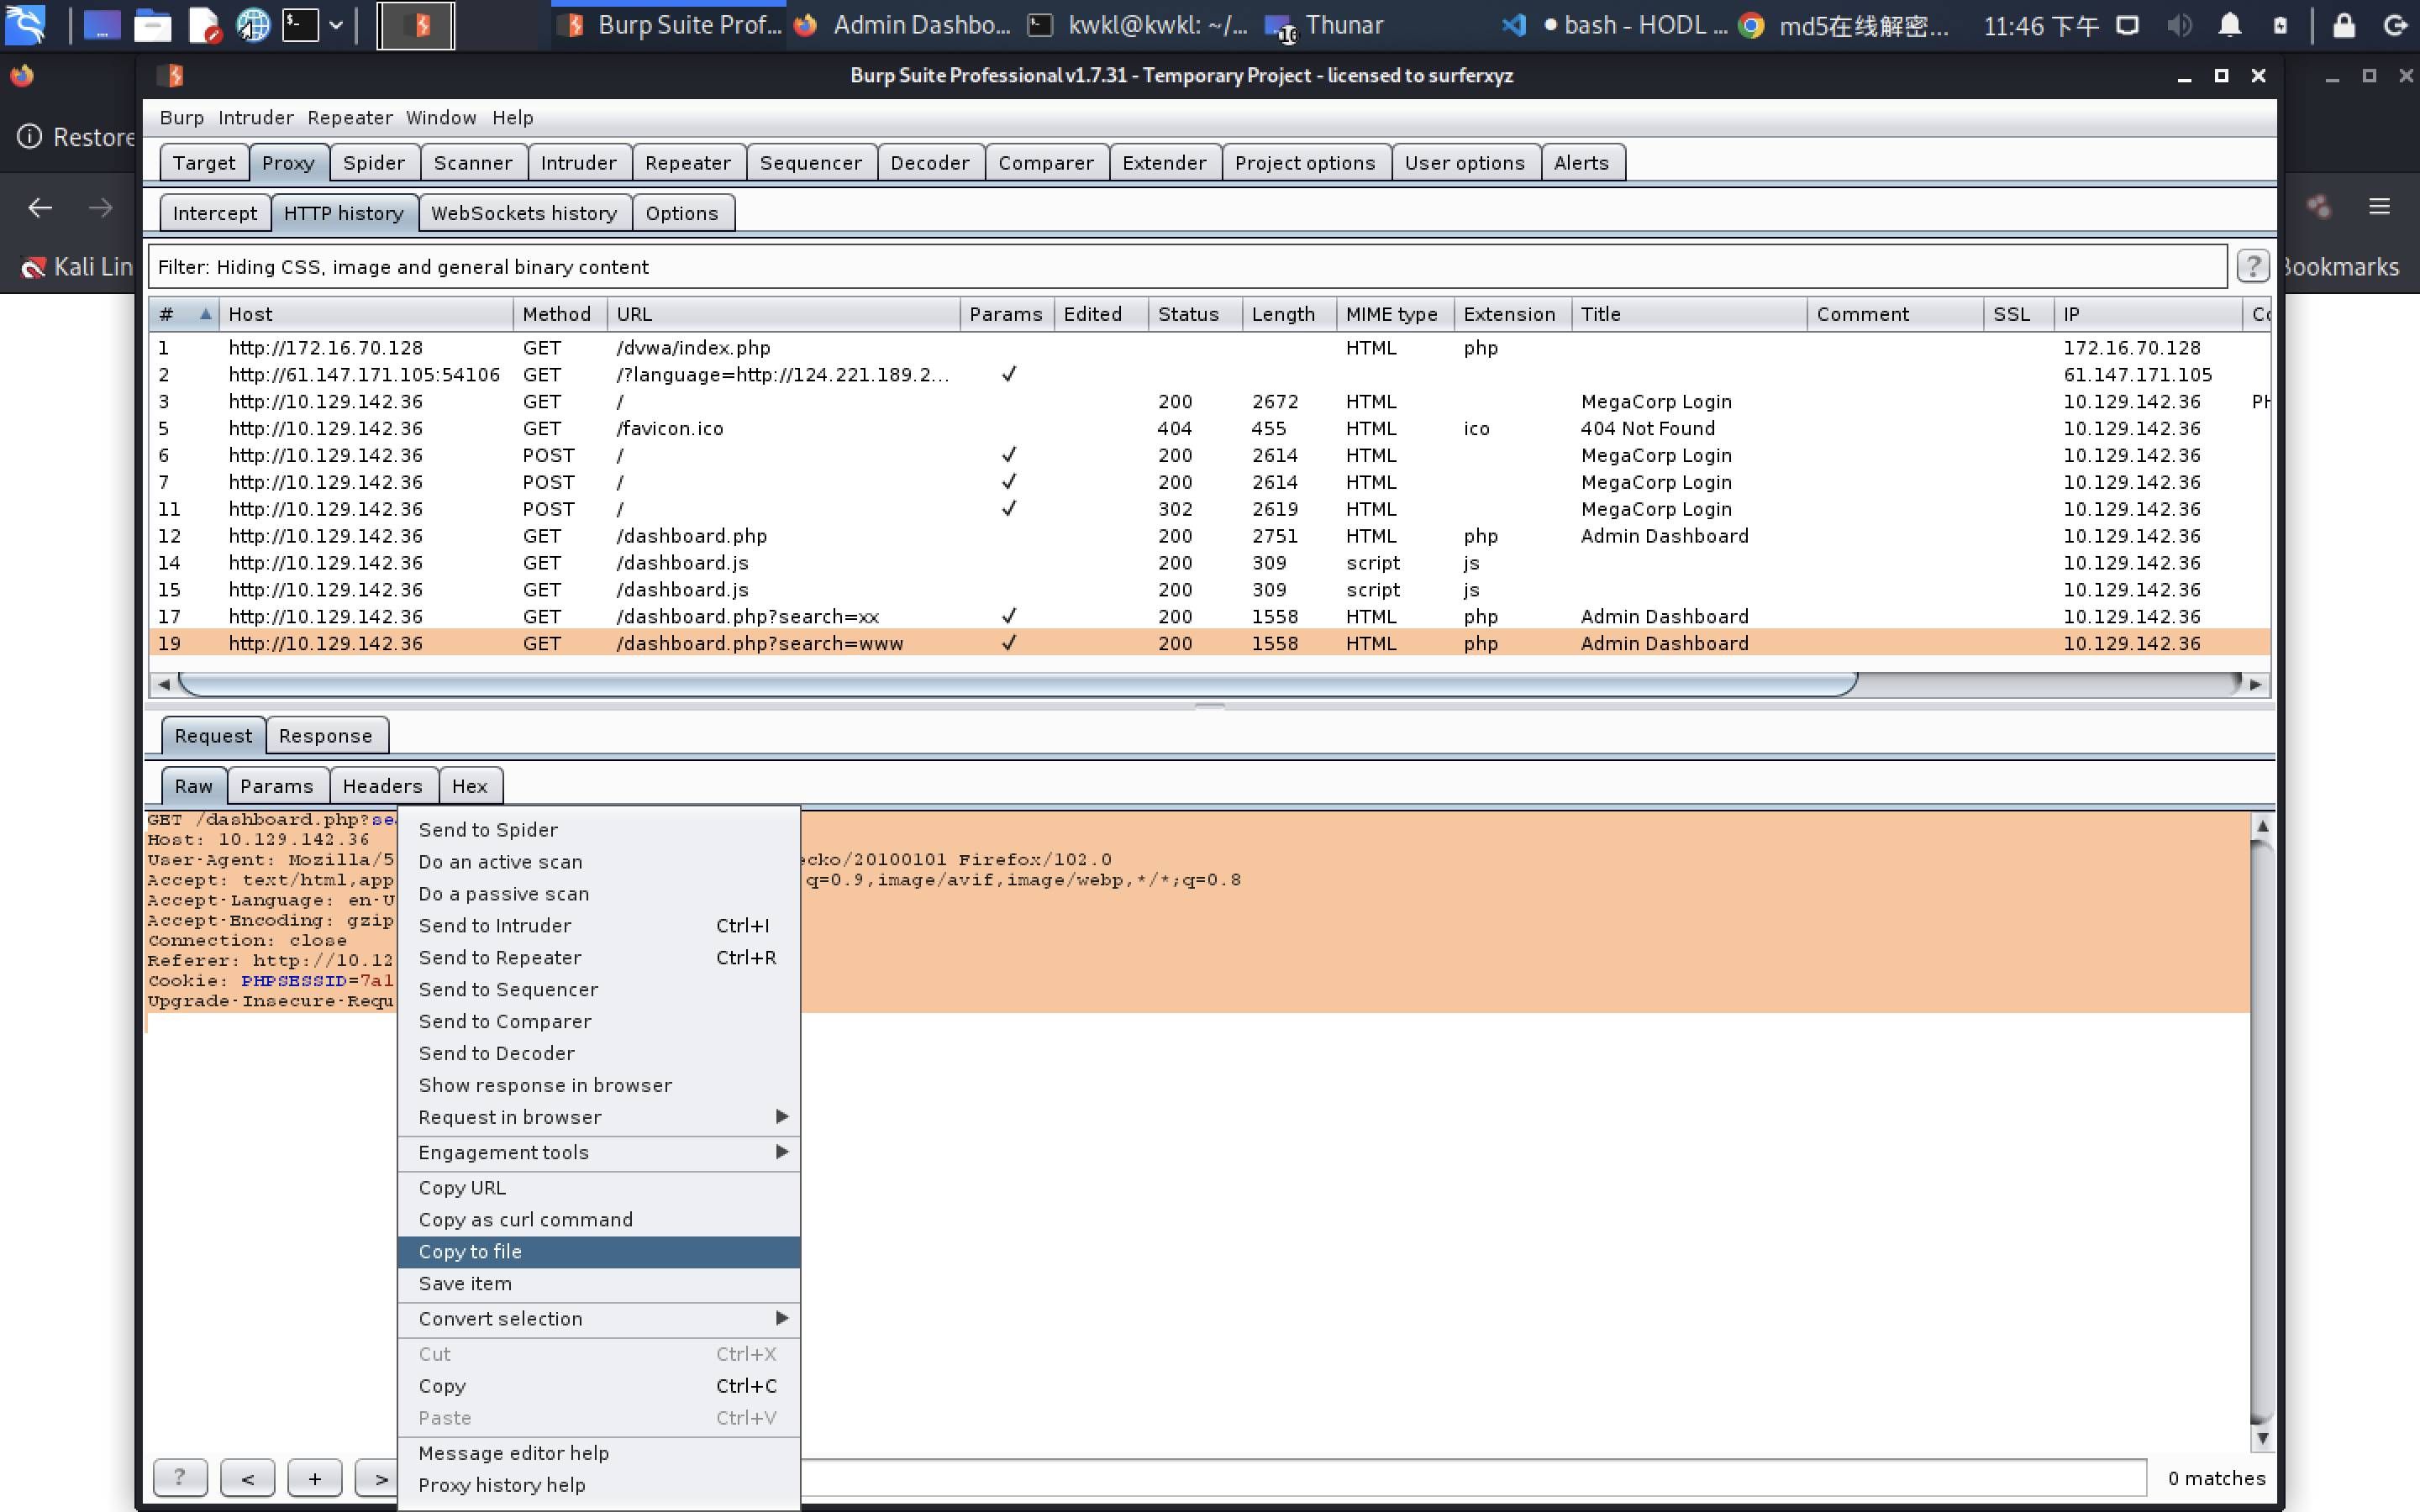This screenshot has height=1512, width=2420.
Task: Switch to the Thunar taskbar window
Action: click(x=1326, y=25)
